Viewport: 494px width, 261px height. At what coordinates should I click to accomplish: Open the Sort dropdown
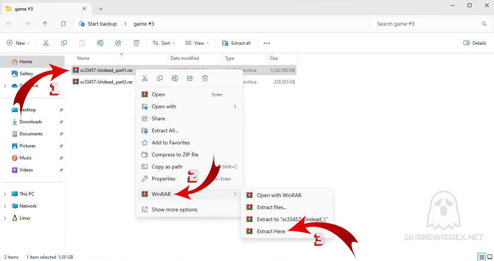(x=164, y=43)
